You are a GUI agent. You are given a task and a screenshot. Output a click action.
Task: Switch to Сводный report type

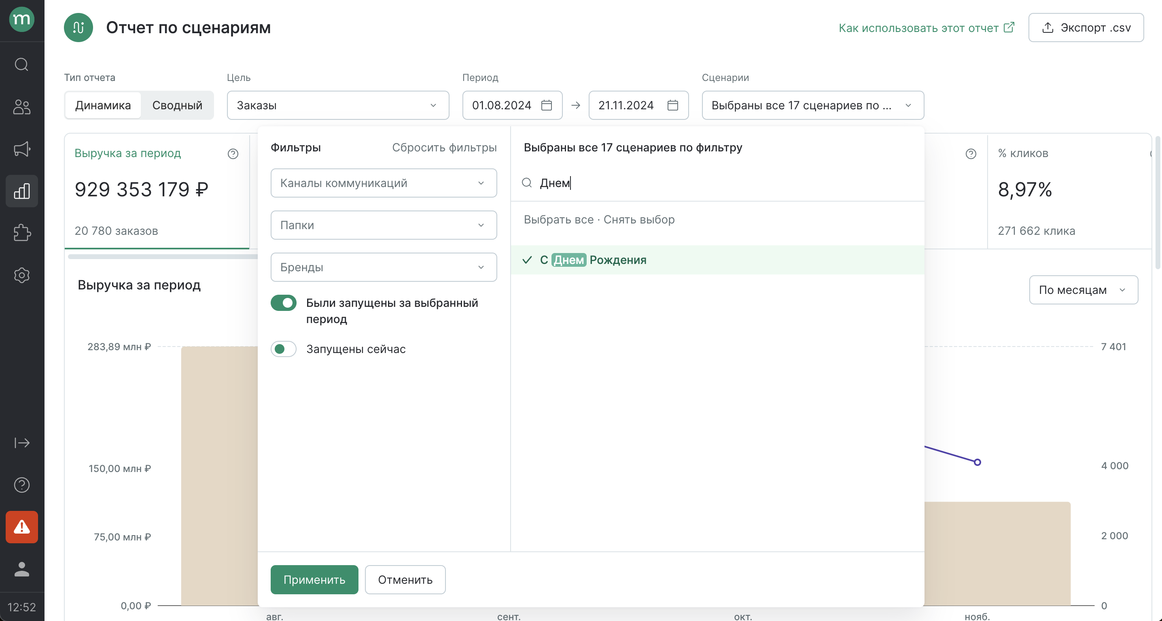(177, 105)
